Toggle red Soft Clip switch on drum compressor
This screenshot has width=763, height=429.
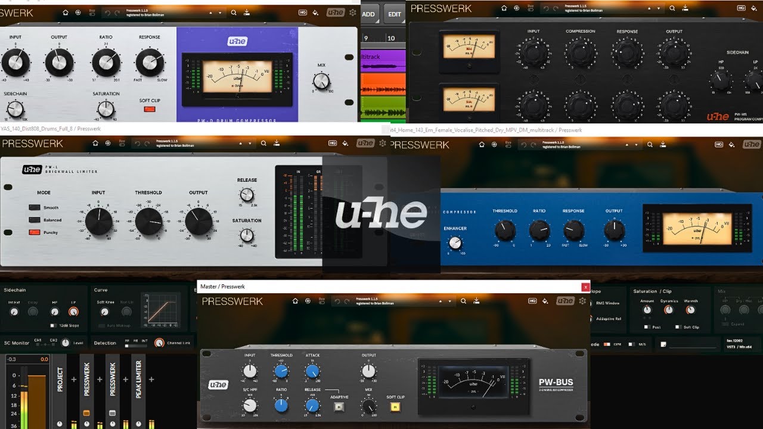coord(150,109)
